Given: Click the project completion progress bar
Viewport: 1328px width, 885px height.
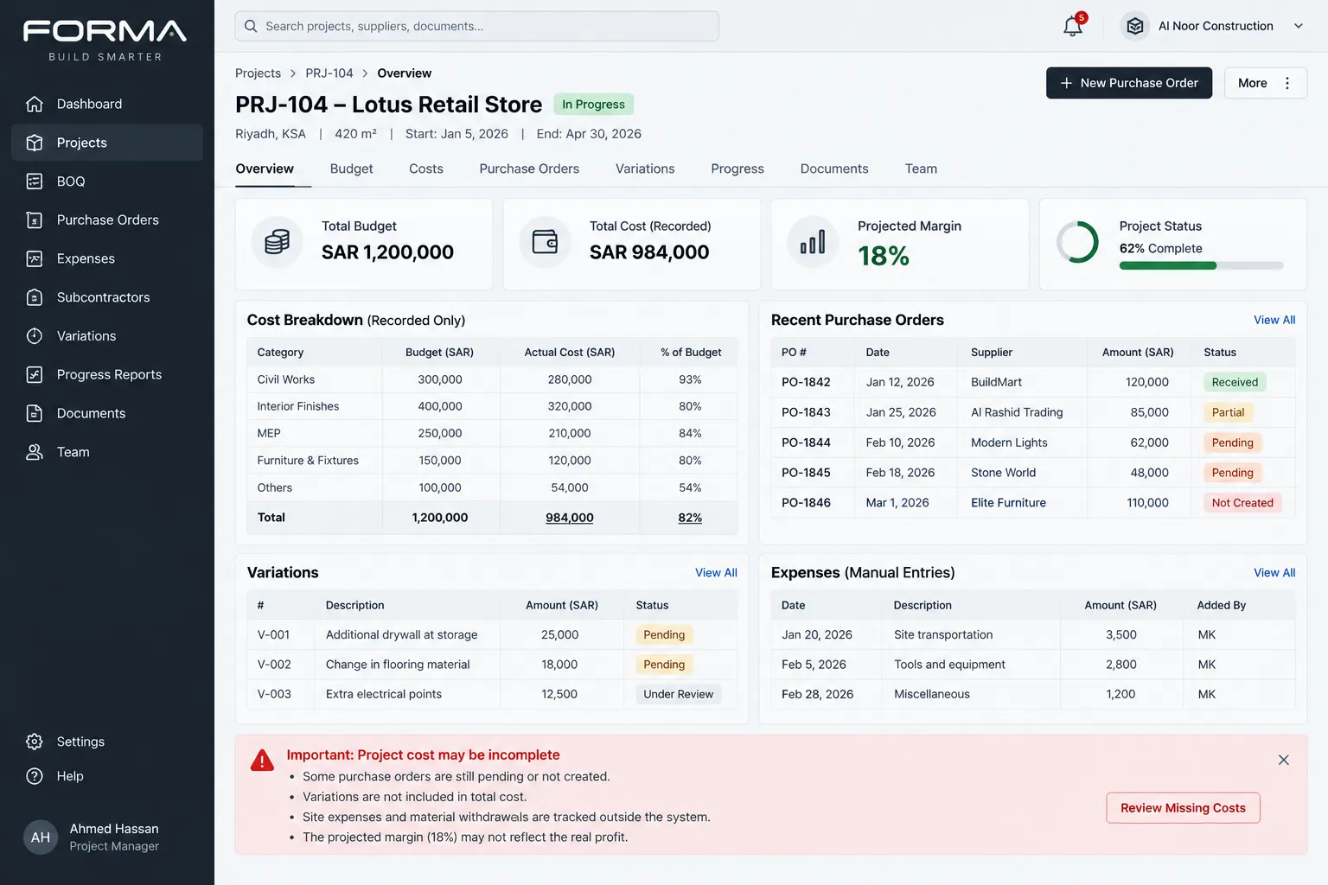Looking at the screenshot, I should (1201, 266).
